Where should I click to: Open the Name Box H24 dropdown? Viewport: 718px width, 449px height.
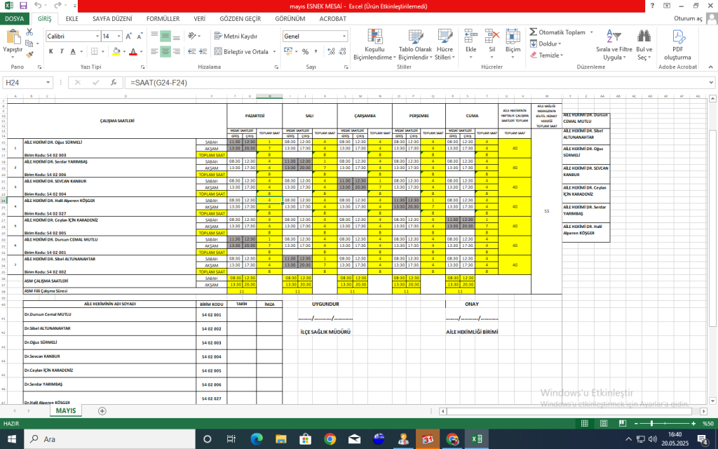click(48, 83)
